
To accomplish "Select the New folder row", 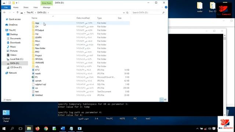I will click(81, 48).
